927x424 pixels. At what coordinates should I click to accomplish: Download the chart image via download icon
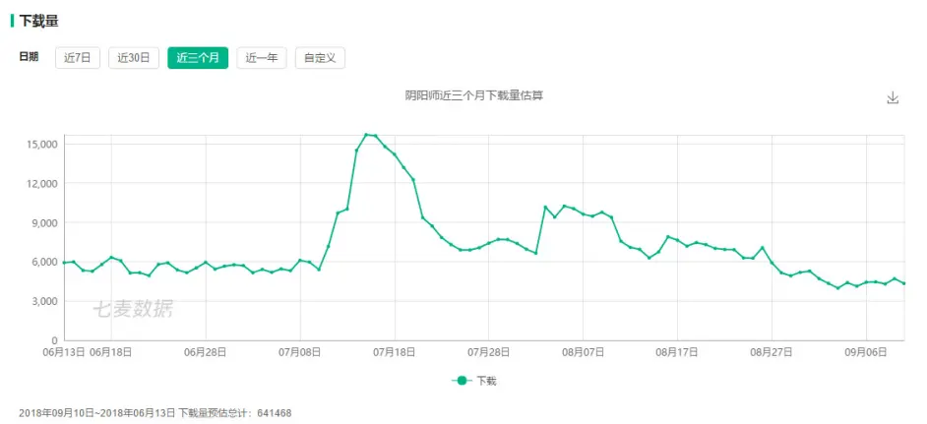[x=893, y=97]
